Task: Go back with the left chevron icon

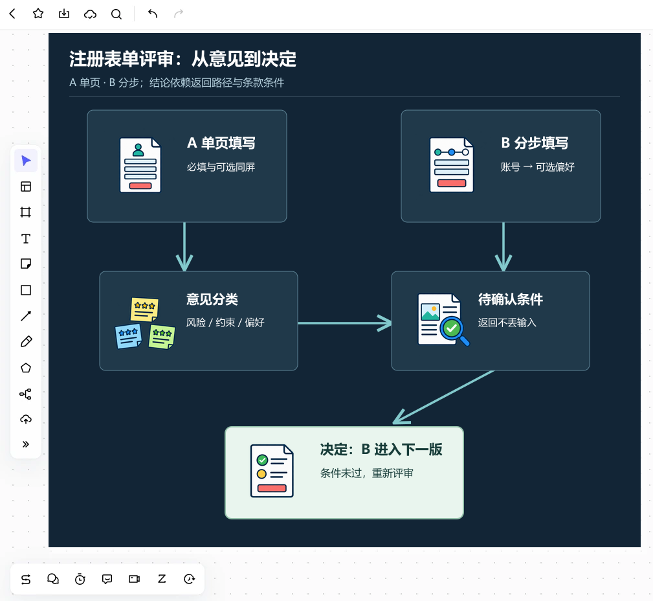Action: point(12,14)
